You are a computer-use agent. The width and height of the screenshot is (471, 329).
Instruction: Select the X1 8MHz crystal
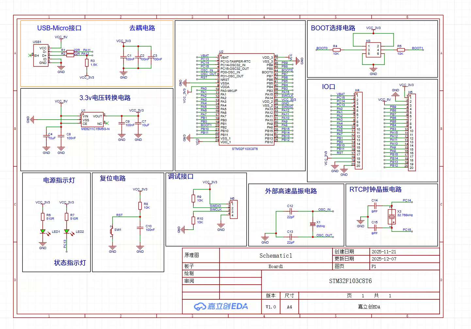click(x=312, y=224)
